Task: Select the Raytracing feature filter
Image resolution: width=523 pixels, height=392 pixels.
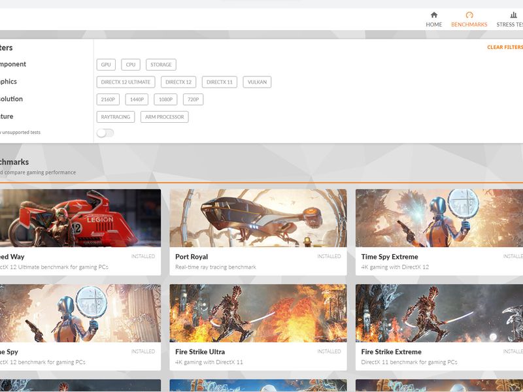Action: (116, 117)
